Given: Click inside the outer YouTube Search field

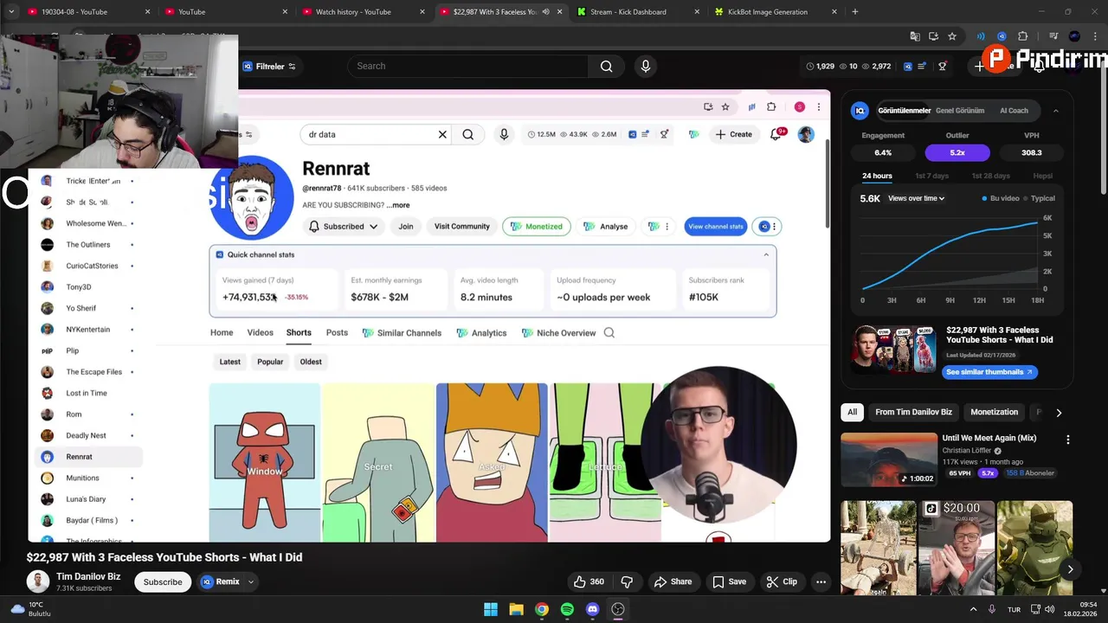Looking at the screenshot, I should 467,66.
